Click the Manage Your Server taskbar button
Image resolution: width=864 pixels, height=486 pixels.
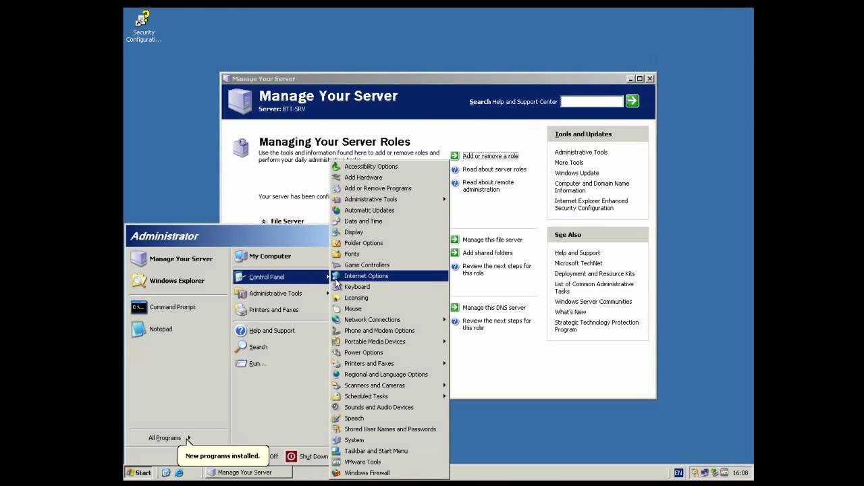click(248, 473)
